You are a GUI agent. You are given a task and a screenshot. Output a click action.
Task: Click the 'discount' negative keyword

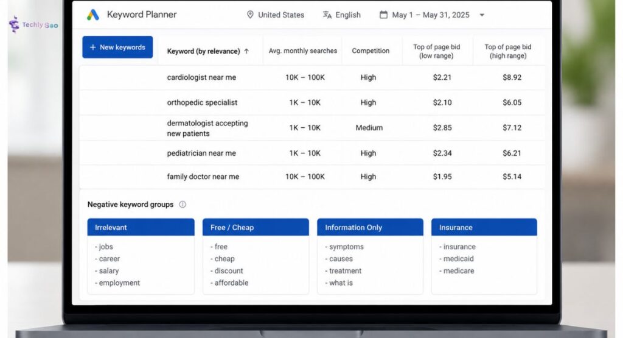point(229,271)
